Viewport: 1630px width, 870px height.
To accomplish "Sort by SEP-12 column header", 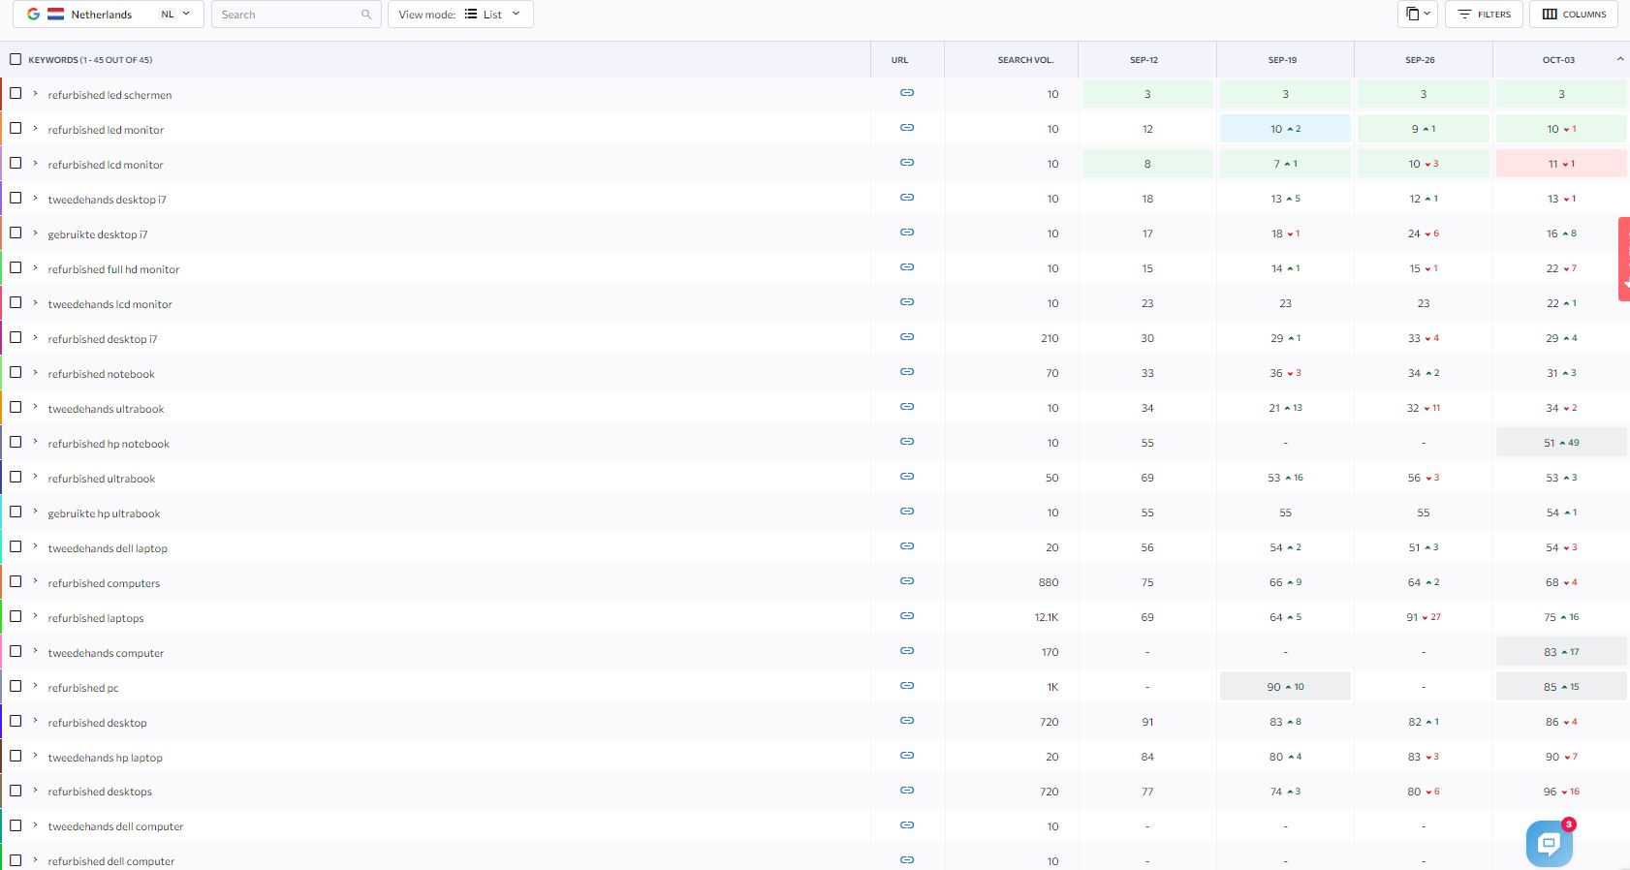I will click(1144, 60).
